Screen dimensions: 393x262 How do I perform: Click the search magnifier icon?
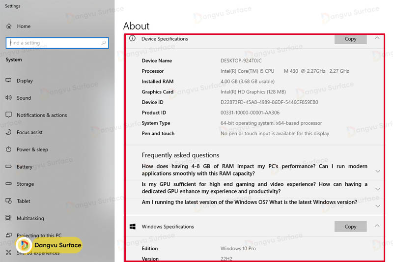tap(104, 43)
